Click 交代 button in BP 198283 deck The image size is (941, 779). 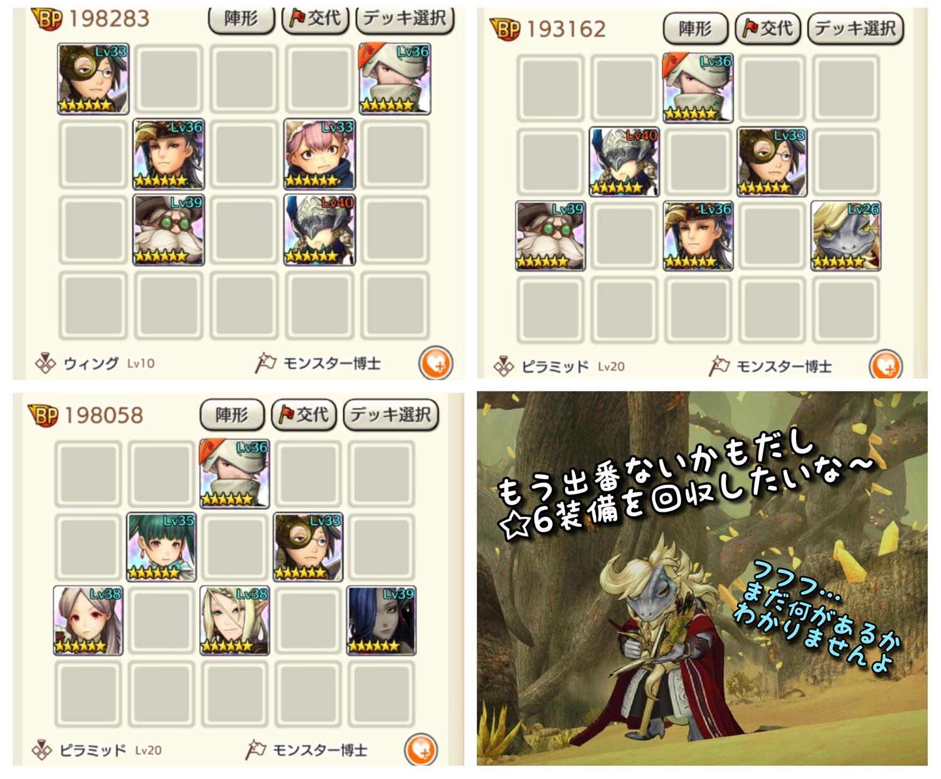tap(316, 19)
